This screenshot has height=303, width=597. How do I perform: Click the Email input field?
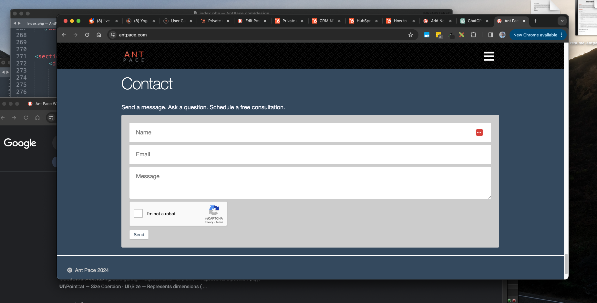pos(310,154)
